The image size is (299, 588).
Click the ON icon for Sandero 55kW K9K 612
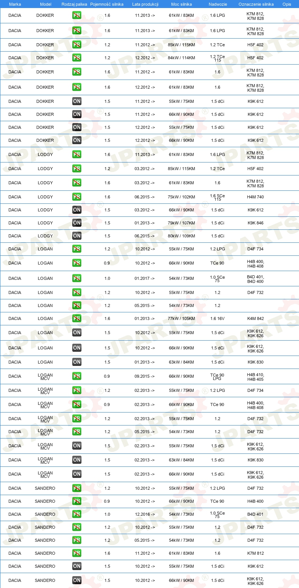click(77, 566)
